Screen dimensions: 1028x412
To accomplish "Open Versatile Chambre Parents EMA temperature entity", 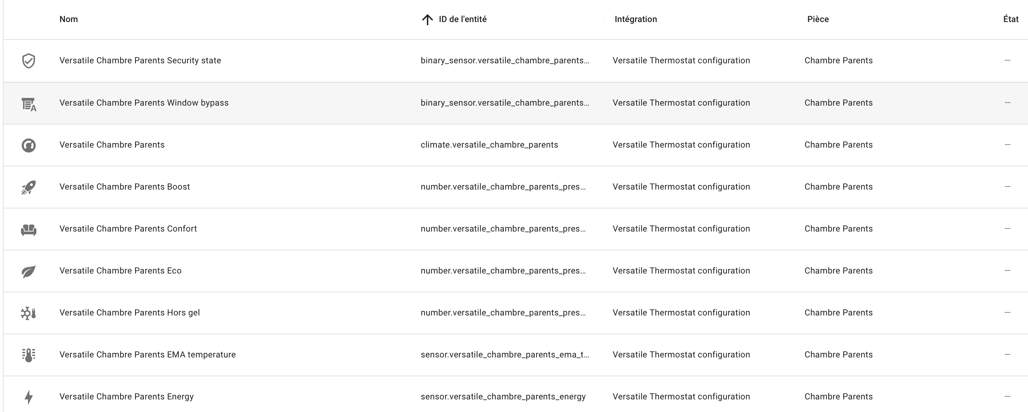I will (148, 355).
